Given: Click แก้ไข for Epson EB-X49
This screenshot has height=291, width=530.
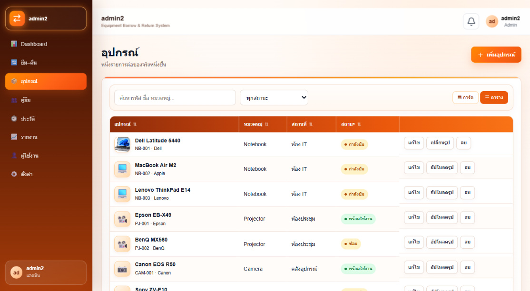Looking at the screenshot, I should [x=414, y=217].
